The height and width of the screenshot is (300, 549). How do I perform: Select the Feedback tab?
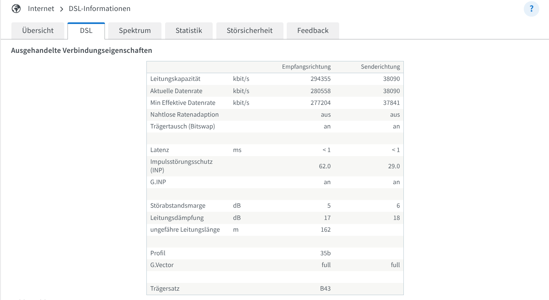pyautogui.click(x=313, y=30)
